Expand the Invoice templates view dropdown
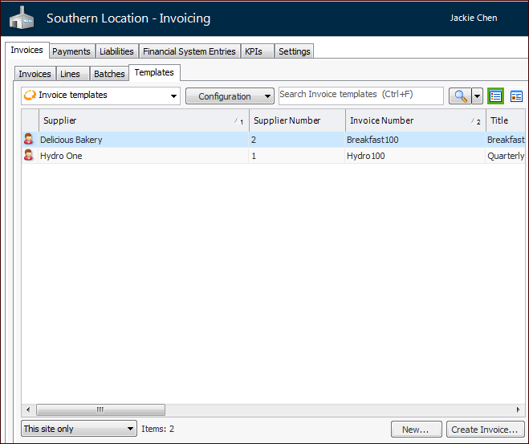529x444 pixels. [174, 96]
